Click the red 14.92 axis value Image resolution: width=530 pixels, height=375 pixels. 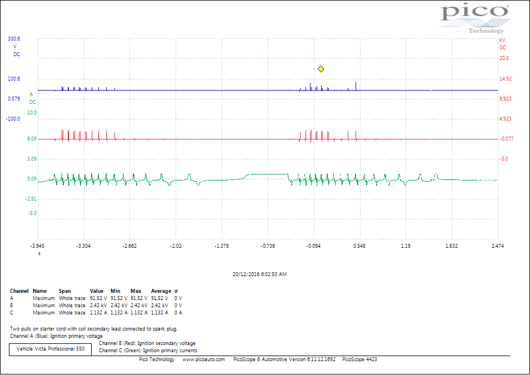coord(506,79)
